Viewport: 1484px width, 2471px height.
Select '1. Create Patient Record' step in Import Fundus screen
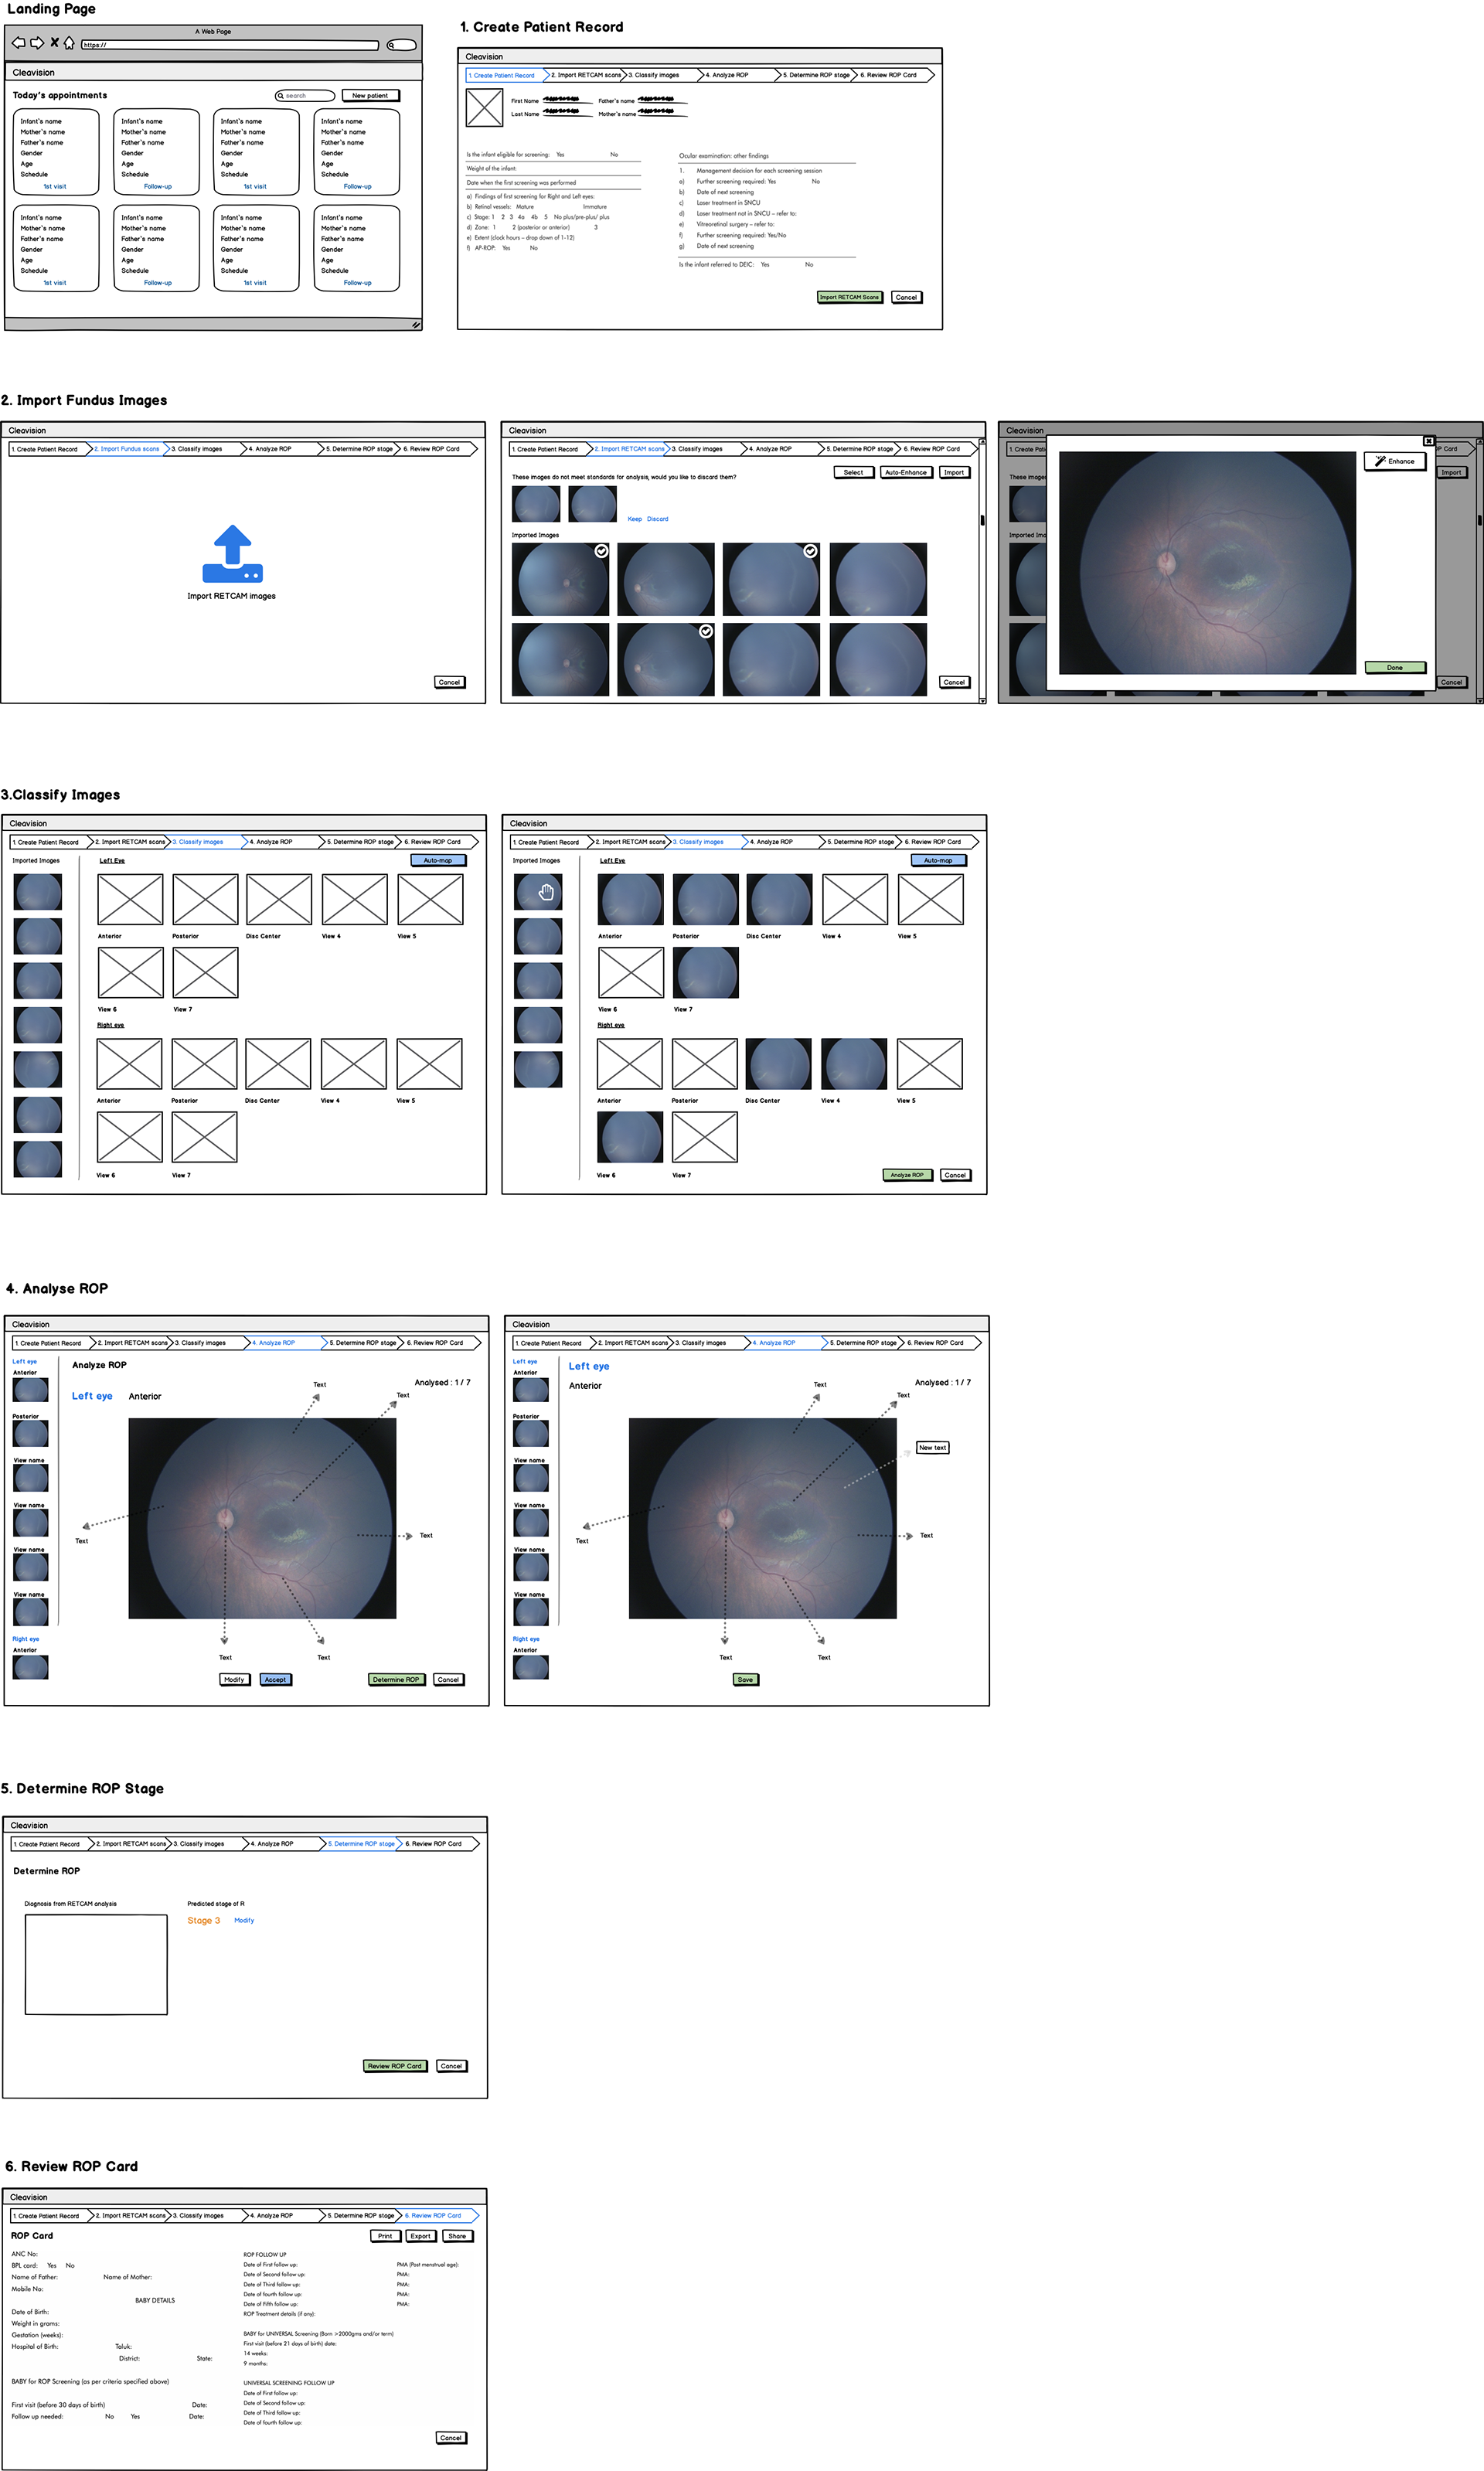[46, 449]
